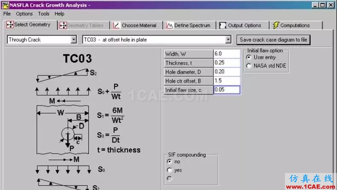Click the Select Geometry tab icon
337x190 pixels.
(10, 25)
